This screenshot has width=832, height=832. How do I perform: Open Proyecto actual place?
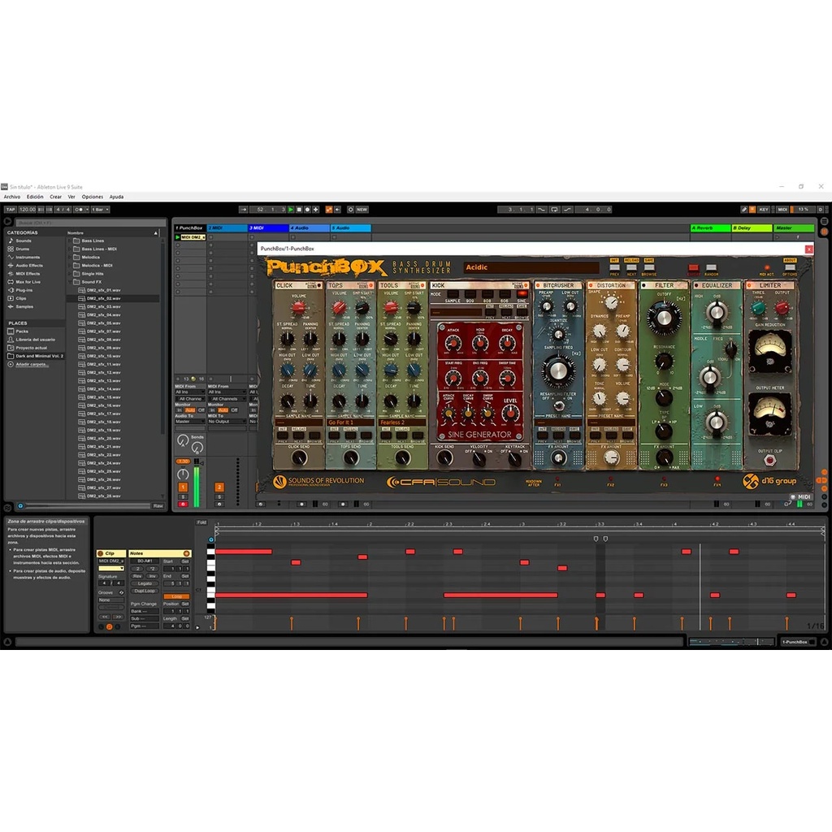coord(31,348)
